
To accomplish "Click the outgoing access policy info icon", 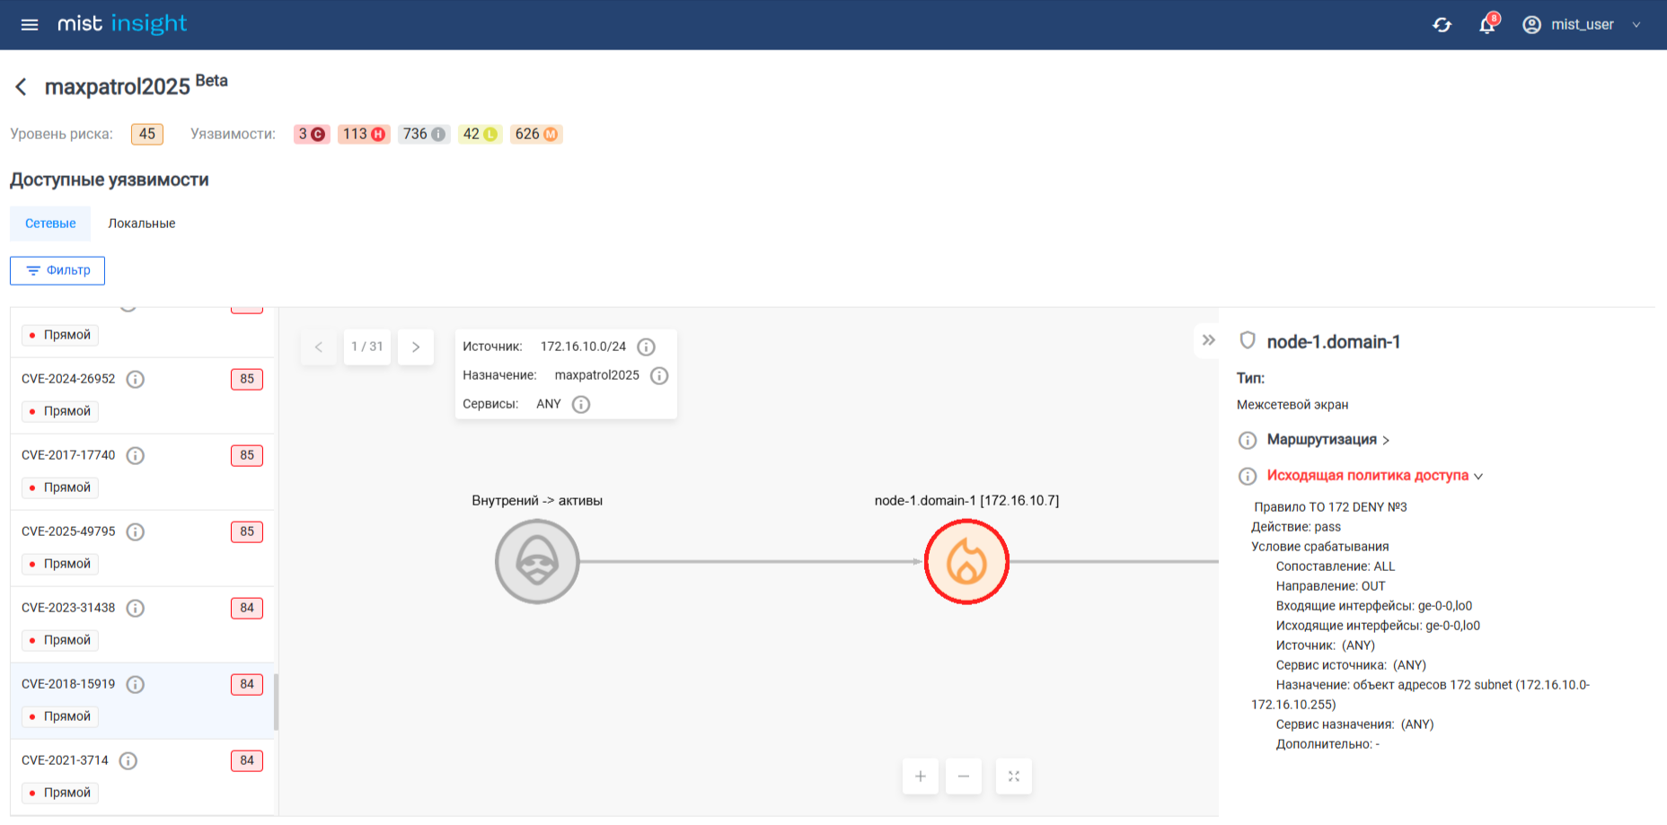I will 1248,476.
